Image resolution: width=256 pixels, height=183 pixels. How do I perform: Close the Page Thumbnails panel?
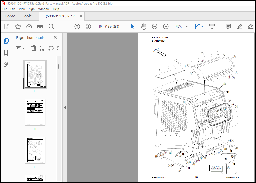[55, 37]
